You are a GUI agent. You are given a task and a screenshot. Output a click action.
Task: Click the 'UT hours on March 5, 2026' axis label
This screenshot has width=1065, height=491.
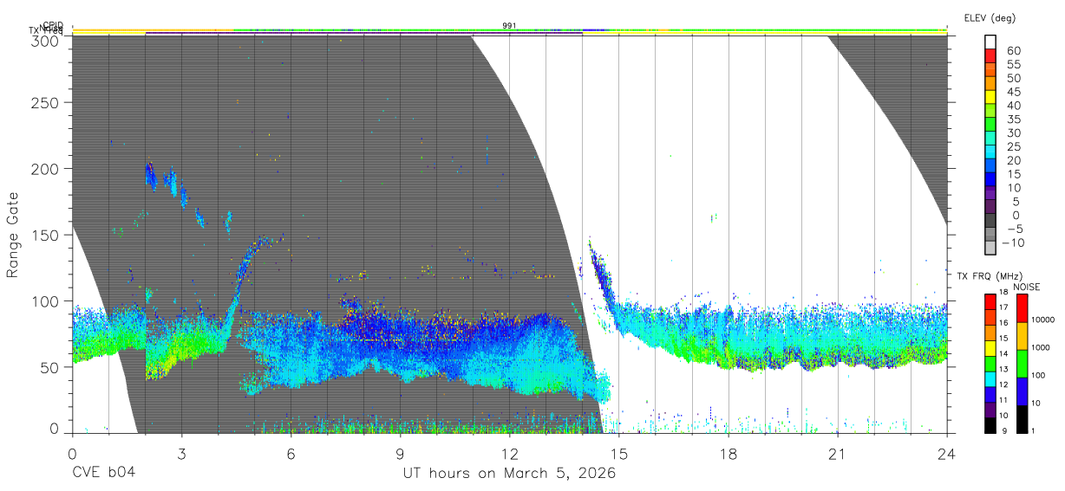(x=509, y=473)
